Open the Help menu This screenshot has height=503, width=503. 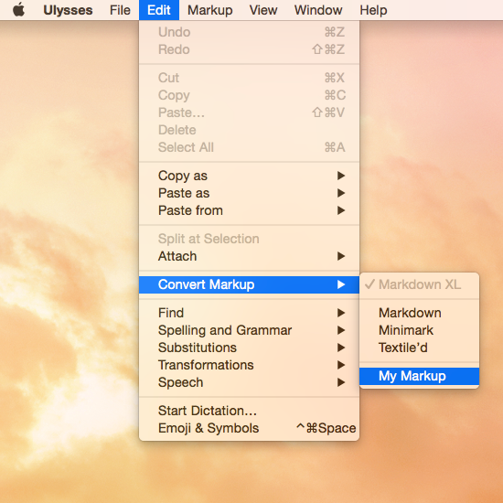pos(373,10)
